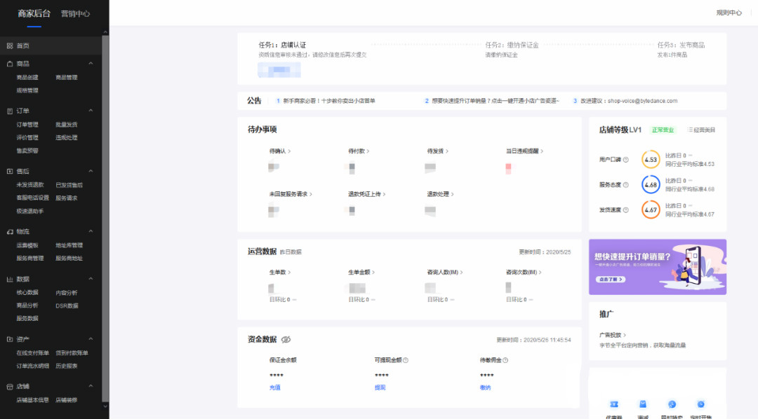Click the 物流 truck icon in sidebar
This screenshot has height=419, width=758.
10,231
